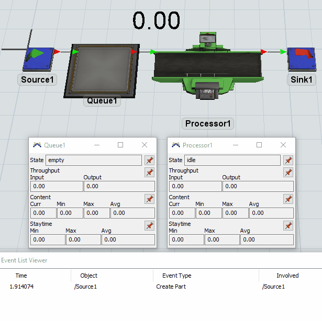
Task: Sort events by the Time column header
Action: coord(21,276)
